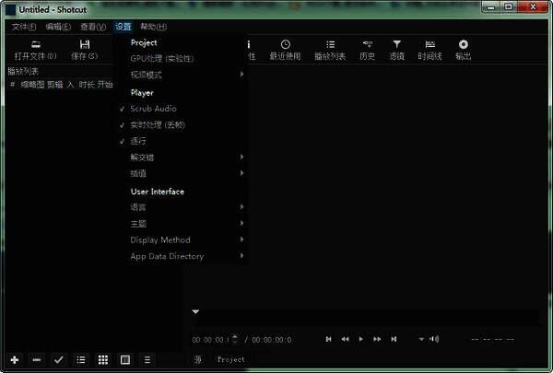
Task: Open the volume speaker control
Action: (434, 339)
